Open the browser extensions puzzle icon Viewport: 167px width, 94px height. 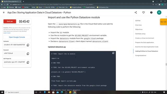point(159,5)
